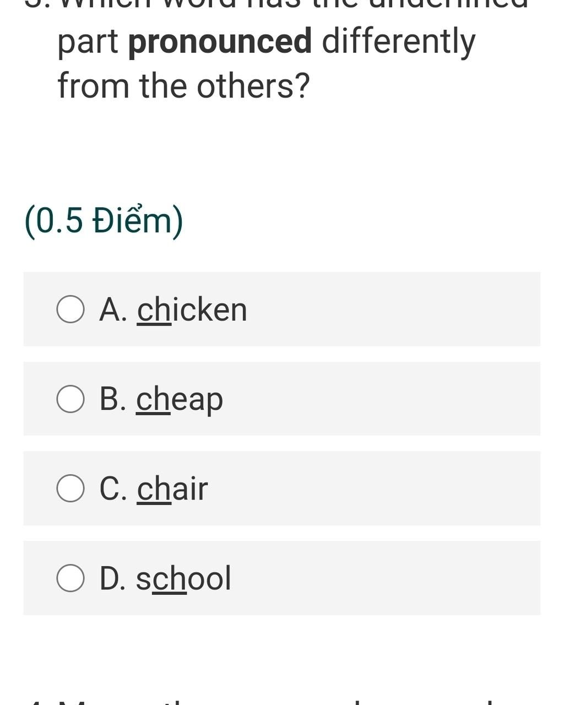
Task: Click the '(0.5 Điểm)' points label
Action: (104, 221)
